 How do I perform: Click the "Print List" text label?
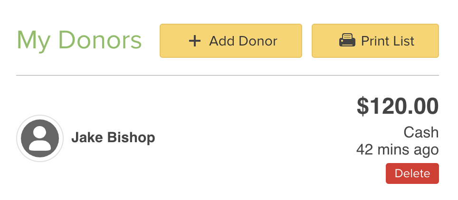click(388, 41)
